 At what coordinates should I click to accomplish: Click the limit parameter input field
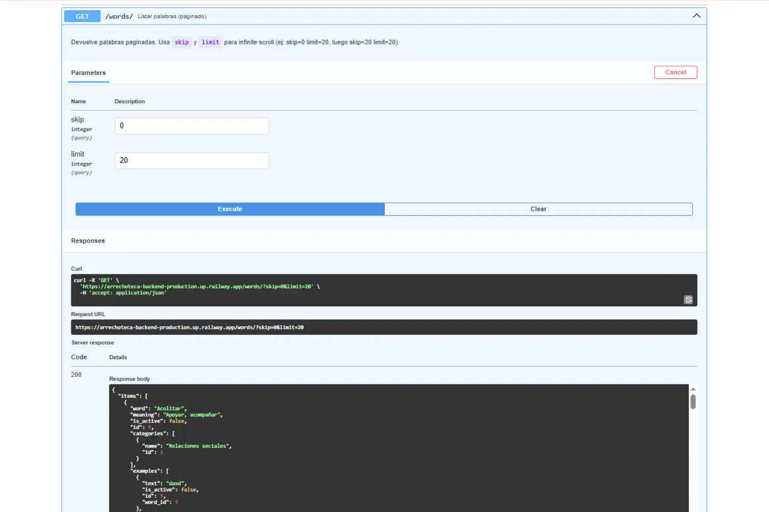click(192, 160)
